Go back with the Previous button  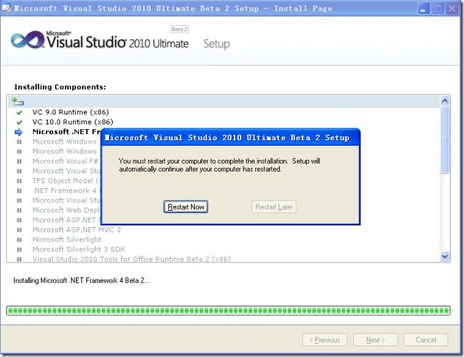coord(324,340)
